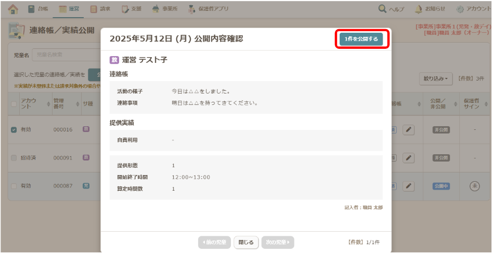This screenshot has width=493, height=254.
Task: Tick the checkbox for row 000087
Action: tap(14, 186)
